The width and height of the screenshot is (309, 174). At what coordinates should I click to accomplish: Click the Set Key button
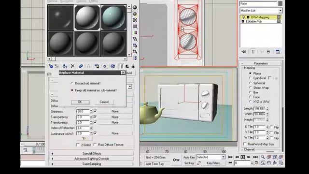point(189,163)
